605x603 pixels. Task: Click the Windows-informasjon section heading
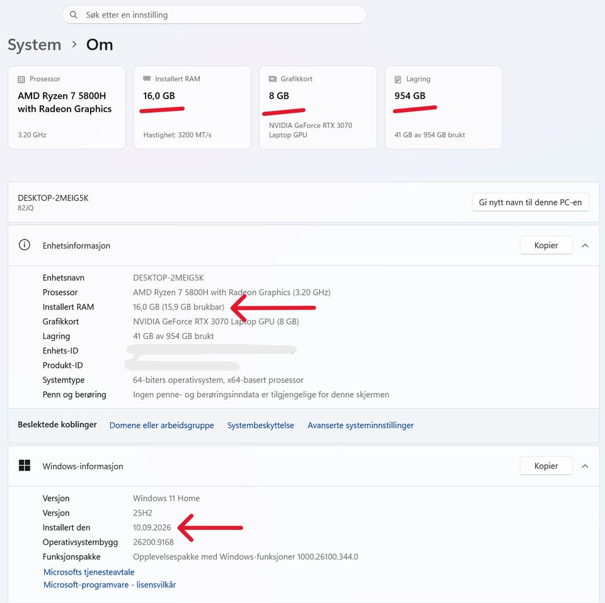pyautogui.click(x=83, y=466)
